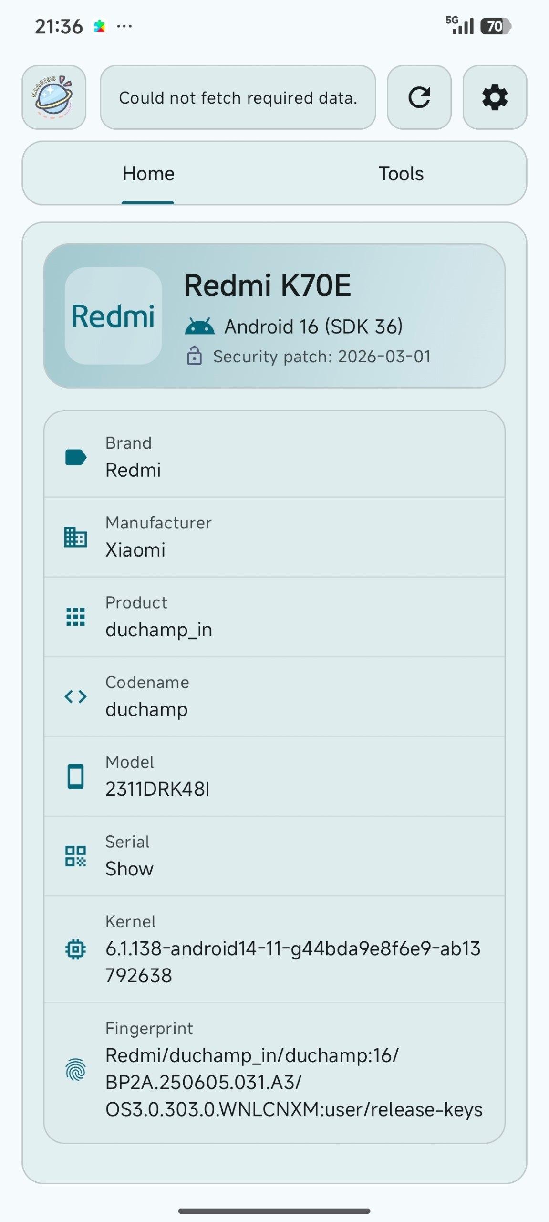Tap the Manufacturer building icon
Screen dimensions: 549x1222
[75, 537]
